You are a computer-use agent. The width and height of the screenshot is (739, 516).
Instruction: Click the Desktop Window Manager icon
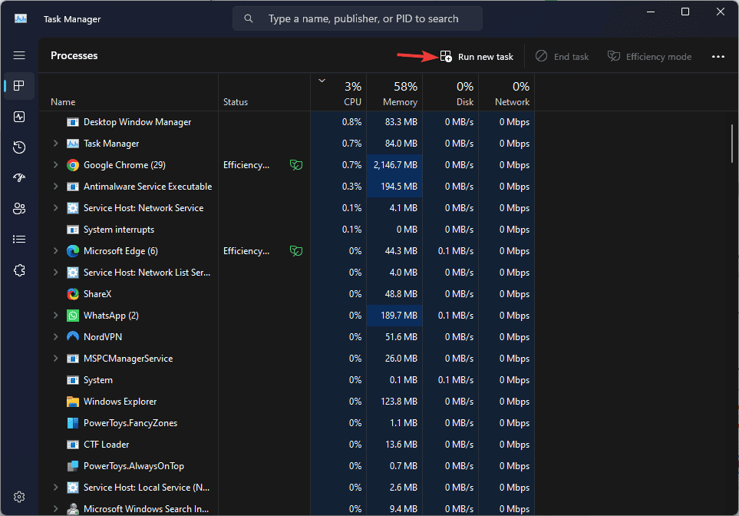(73, 122)
